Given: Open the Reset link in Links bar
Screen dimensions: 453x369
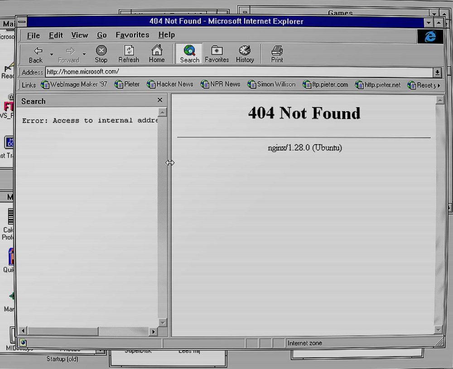Looking at the screenshot, I should 421,85.
